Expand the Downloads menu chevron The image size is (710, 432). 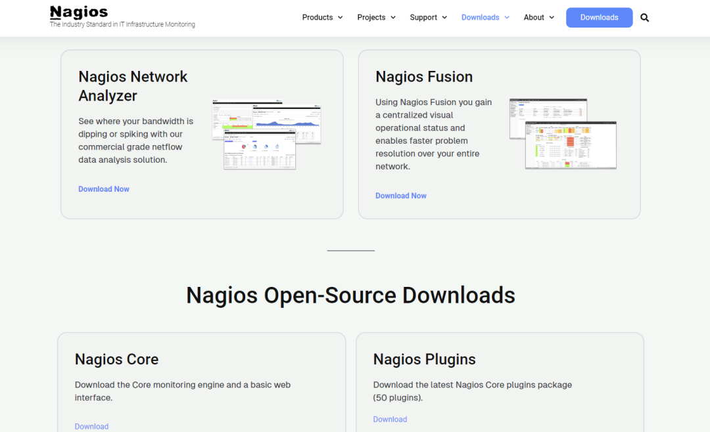[507, 18]
